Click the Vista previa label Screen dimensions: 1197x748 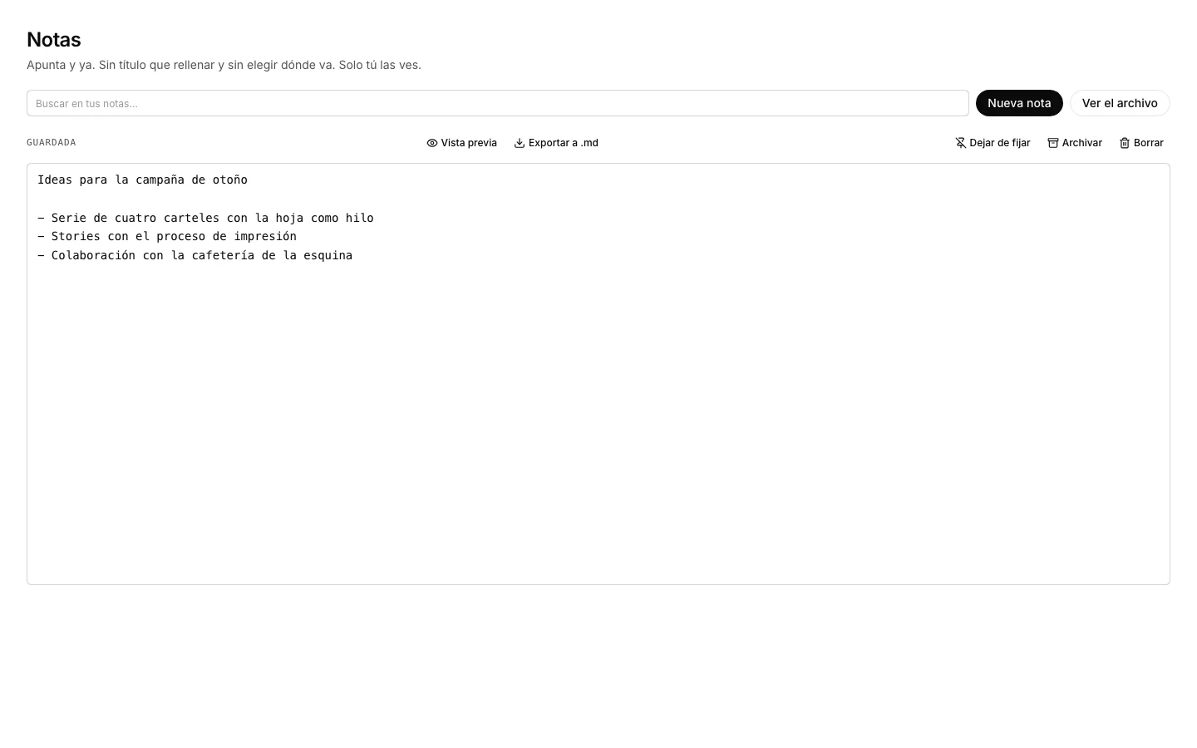(469, 143)
